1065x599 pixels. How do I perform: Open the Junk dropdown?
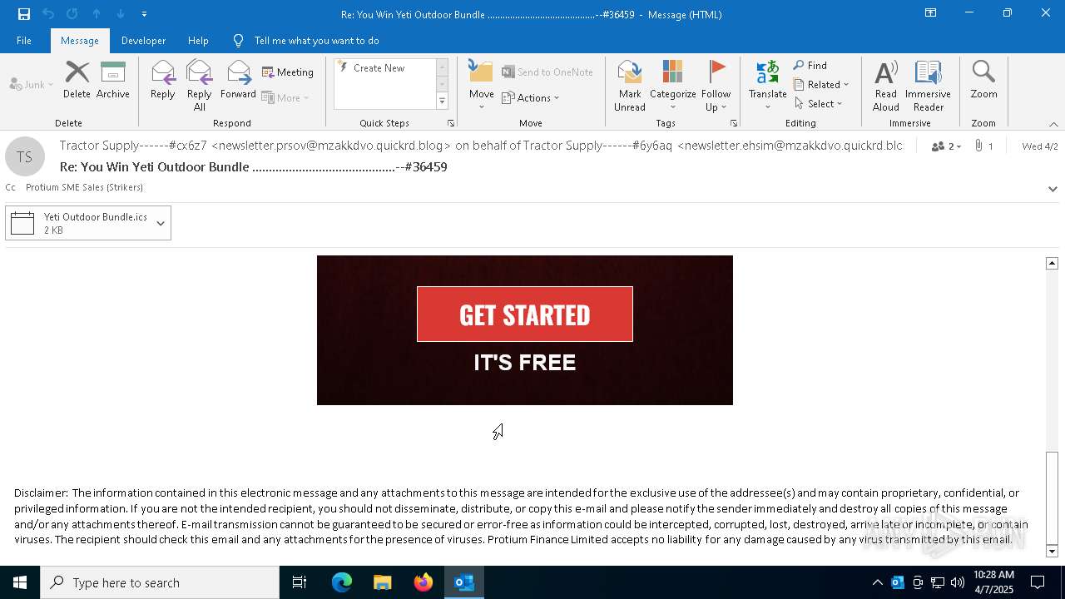coord(32,84)
